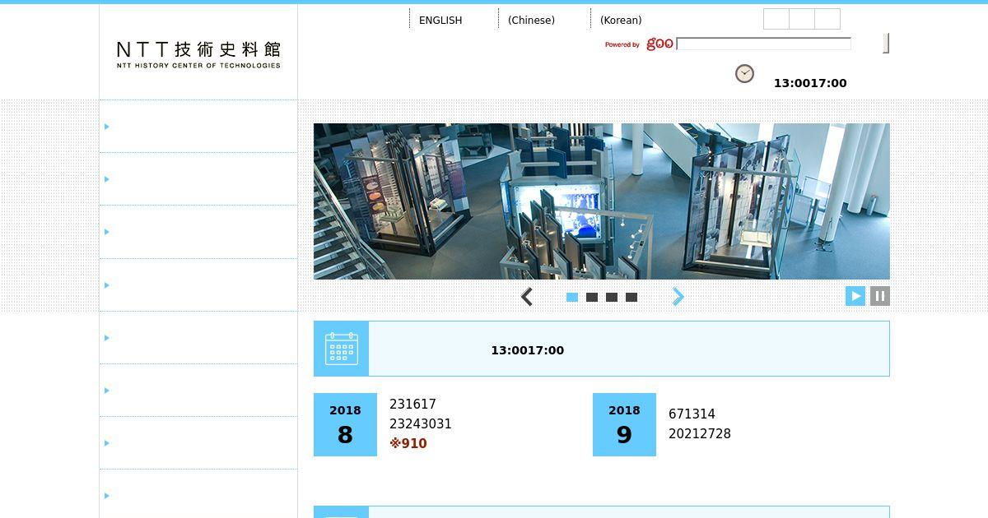Click the dates text 23243031
Viewport: 988px width, 518px height.
(421, 424)
